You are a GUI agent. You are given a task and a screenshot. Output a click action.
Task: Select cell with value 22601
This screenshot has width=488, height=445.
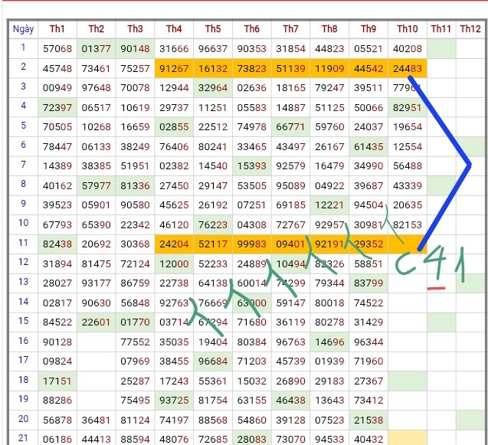click(x=97, y=322)
